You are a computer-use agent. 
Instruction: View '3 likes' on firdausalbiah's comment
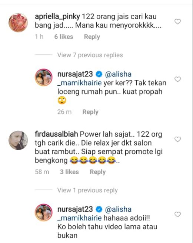69,172
